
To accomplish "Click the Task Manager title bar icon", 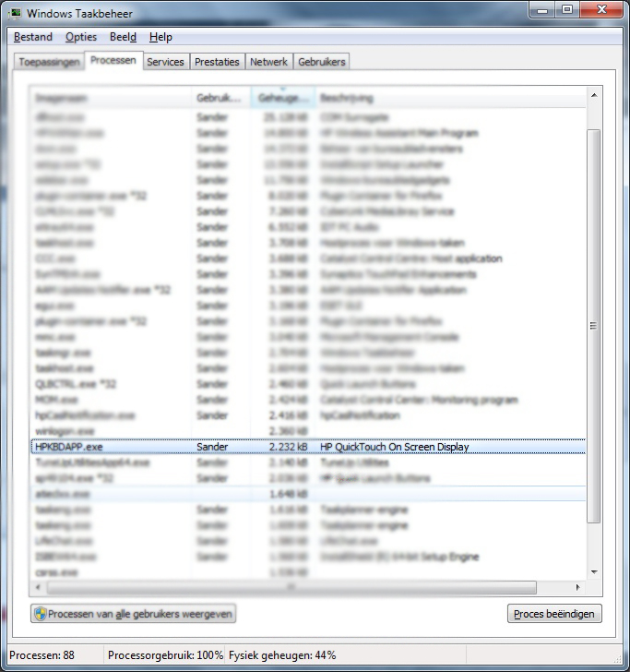I will (x=16, y=13).
